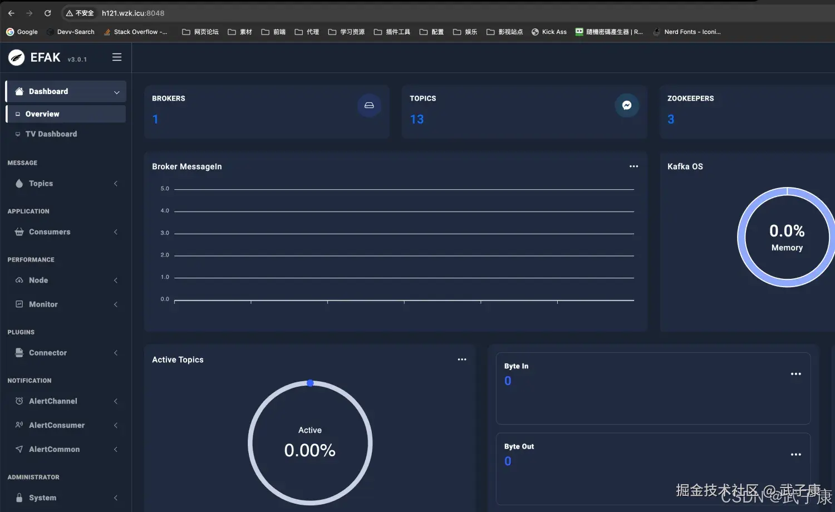835x512 pixels.
Task: Expand the Topics menu chevron
Action: click(x=116, y=184)
